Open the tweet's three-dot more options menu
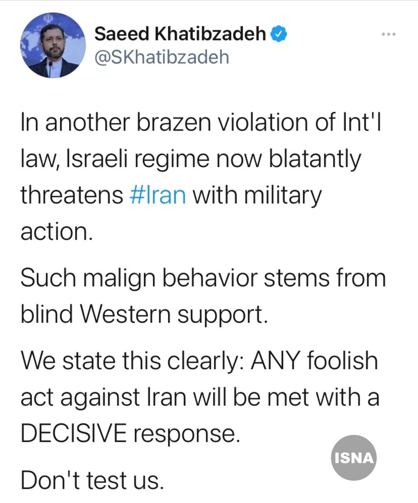 (x=389, y=35)
